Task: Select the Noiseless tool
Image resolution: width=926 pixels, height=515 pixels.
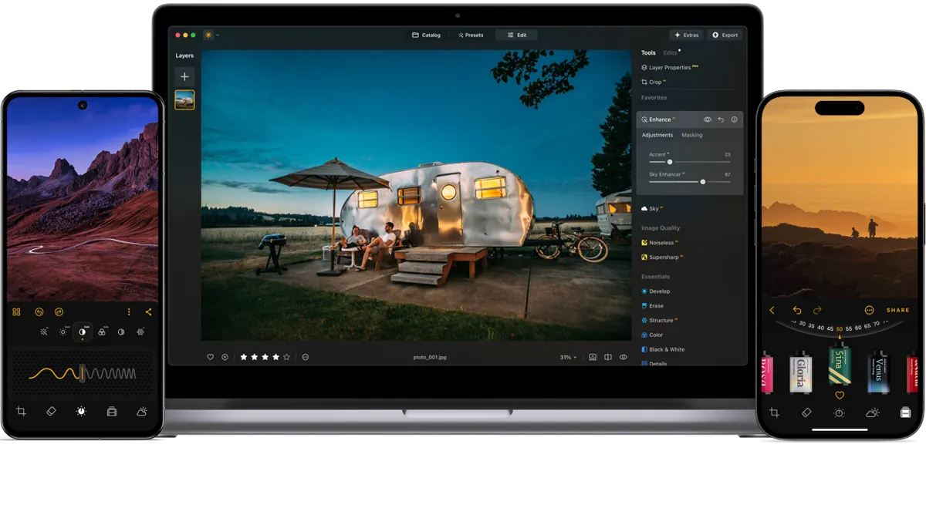Action: tap(661, 242)
